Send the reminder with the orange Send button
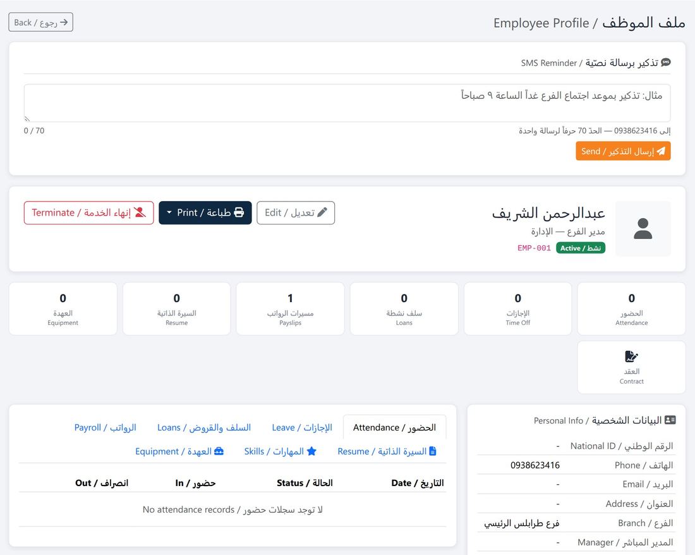This screenshot has width=695, height=555. 623,151
